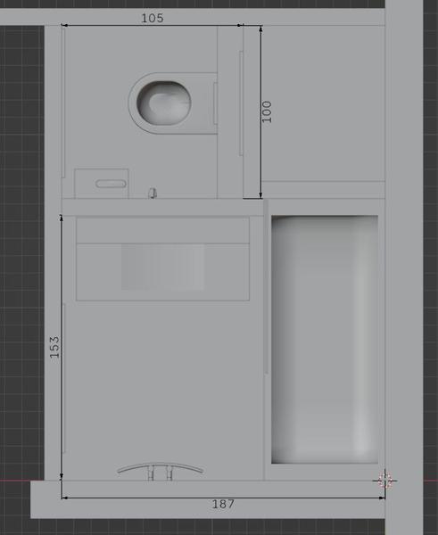This screenshot has width=438, height=535.
Task: Select the vanity cabinet rectangle
Action: 163,259
